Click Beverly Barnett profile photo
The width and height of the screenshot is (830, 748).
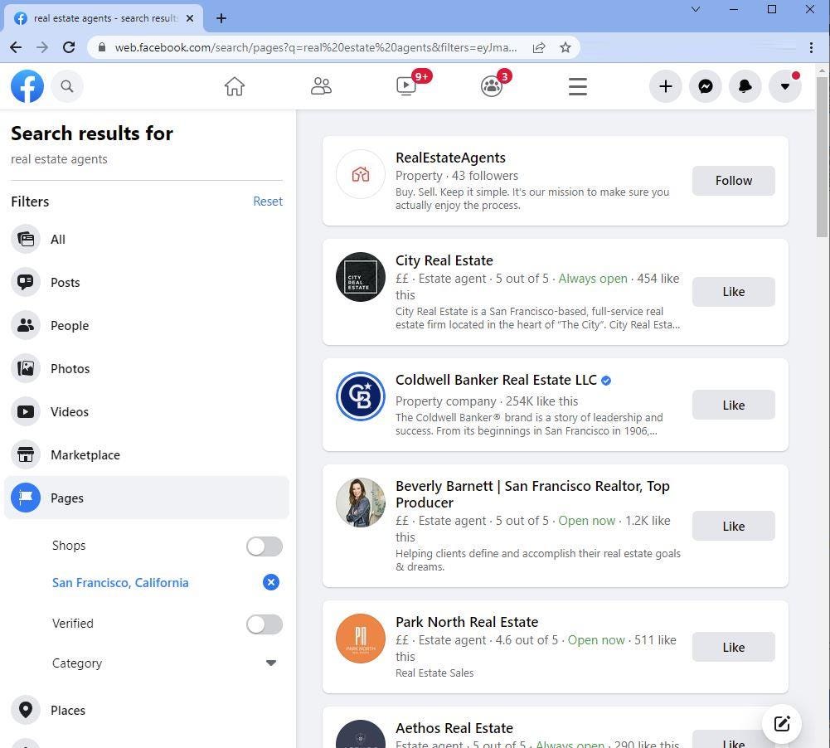click(361, 503)
